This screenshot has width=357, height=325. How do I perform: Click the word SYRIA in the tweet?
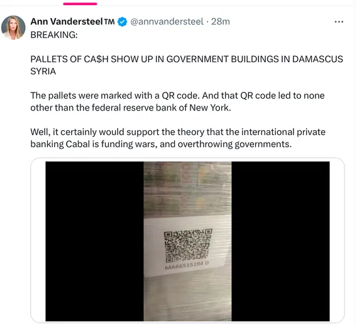(x=43, y=71)
